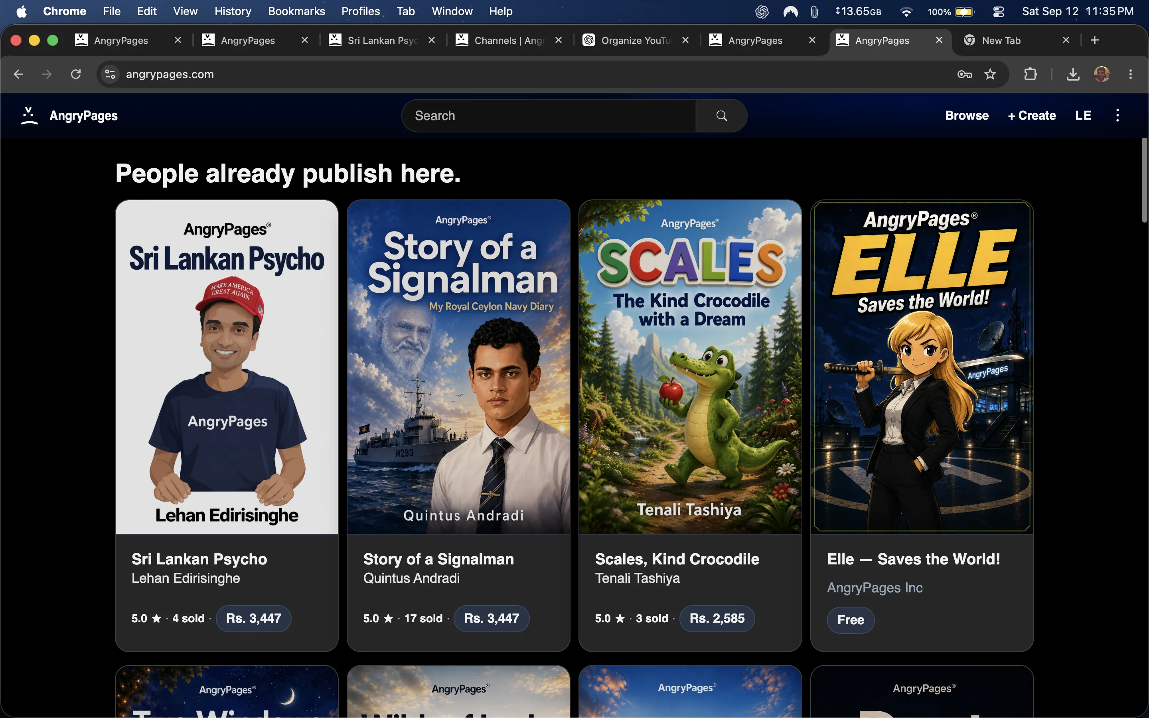The width and height of the screenshot is (1149, 718).
Task: Click author Tenali Tashiya
Action: coord(637,578)
